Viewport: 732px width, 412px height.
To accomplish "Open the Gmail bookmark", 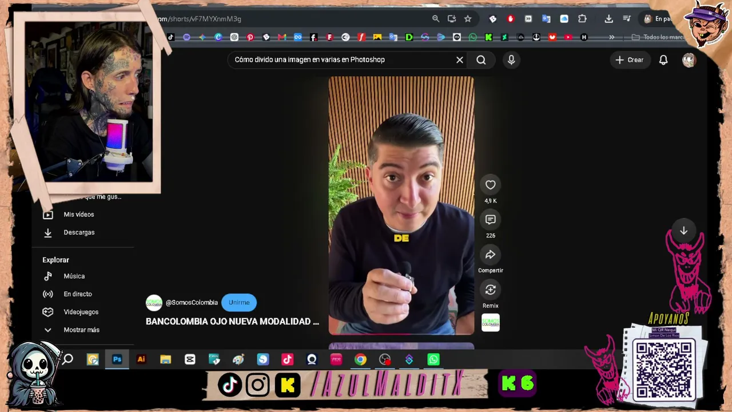I will click(282, 37).
